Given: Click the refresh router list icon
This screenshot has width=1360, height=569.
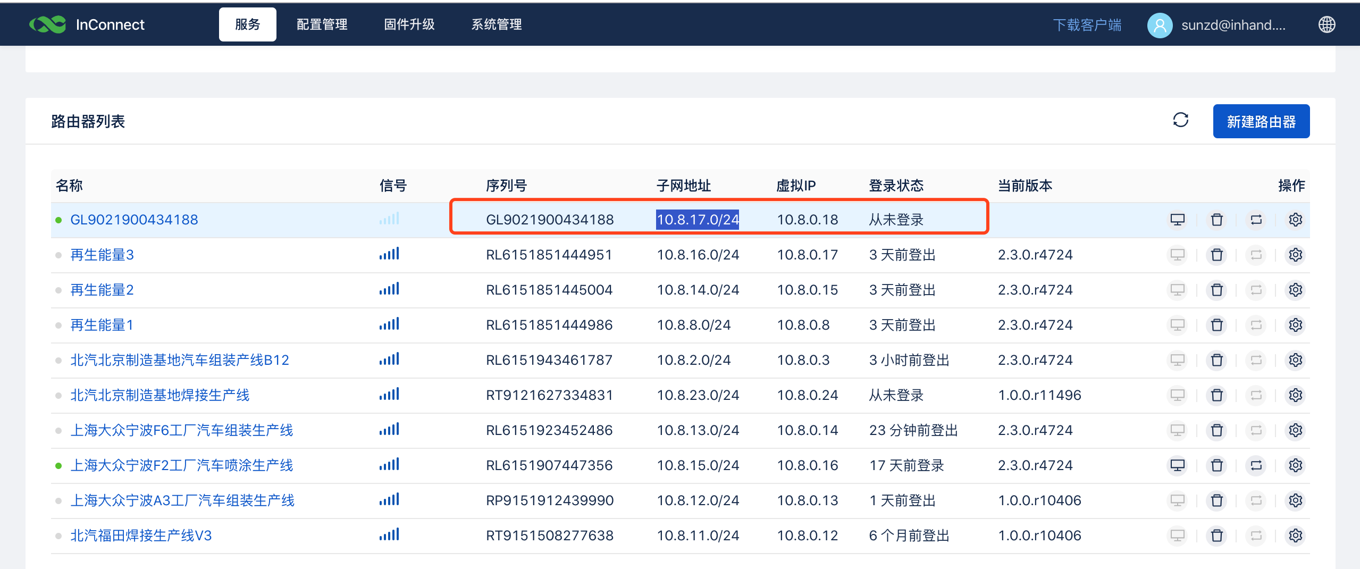Looking at the screenshot, I should [1180, 120].
